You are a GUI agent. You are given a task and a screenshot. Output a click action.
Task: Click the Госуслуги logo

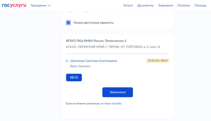(14, 5)
